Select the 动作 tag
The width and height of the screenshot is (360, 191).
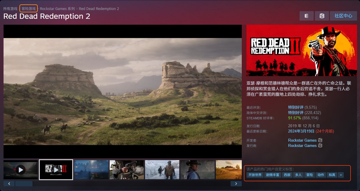click(x=320, y=175)
